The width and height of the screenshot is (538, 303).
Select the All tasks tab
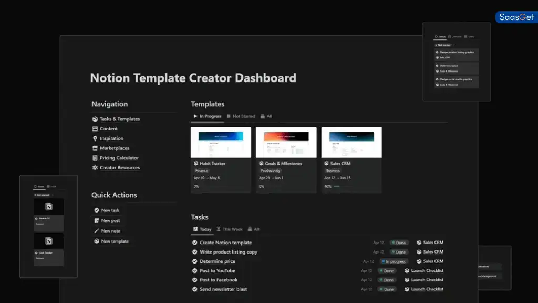pyautogui.click(x=254, y=229)
